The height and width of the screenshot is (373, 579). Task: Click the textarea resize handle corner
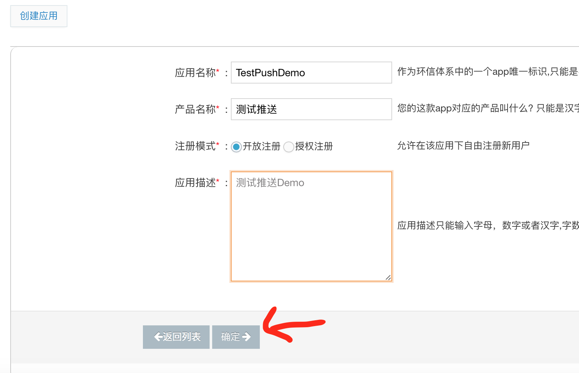coord(388,277)
